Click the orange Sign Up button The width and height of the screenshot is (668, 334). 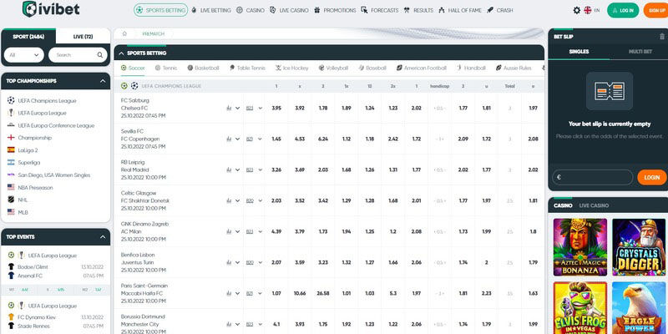point(656,10)
